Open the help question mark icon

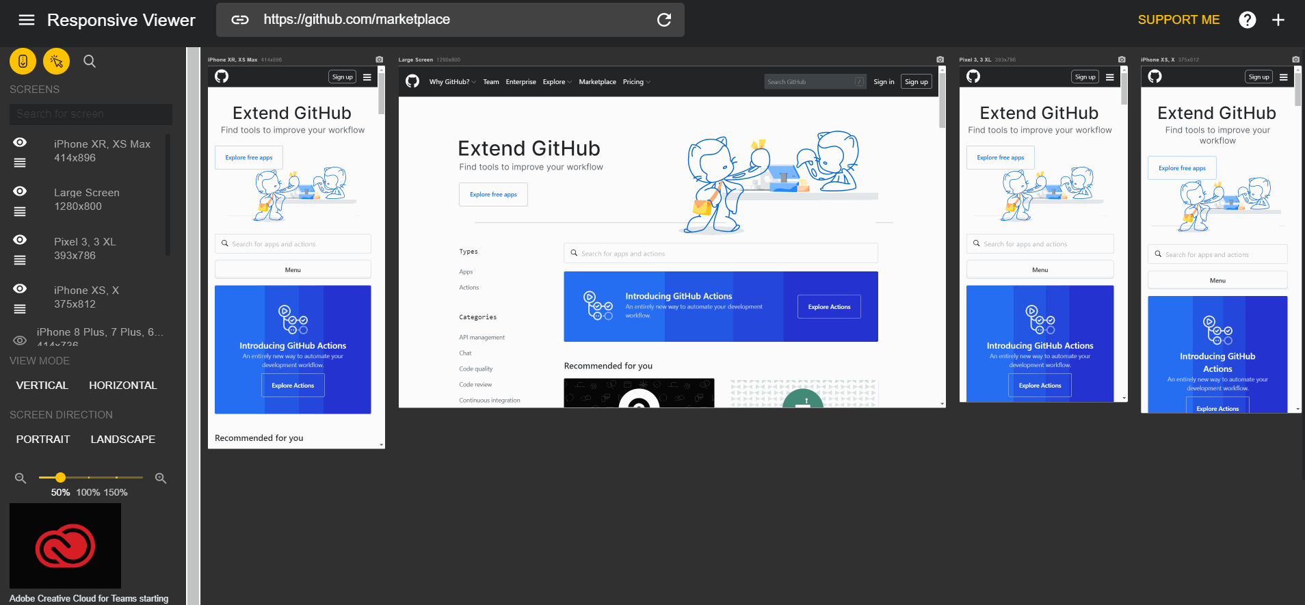click(x=1247, y=20)
